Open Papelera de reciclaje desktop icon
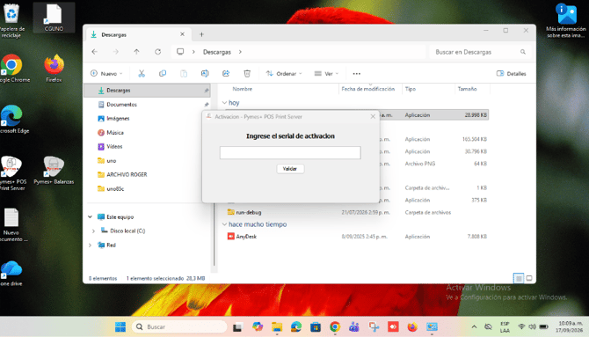 (x=12, y=20)
